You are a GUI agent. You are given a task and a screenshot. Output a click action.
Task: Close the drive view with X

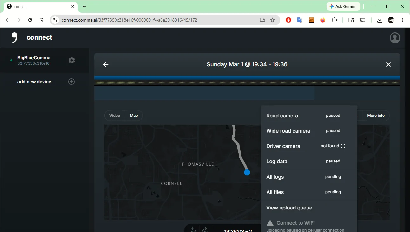pyautogui.click(x=388, y=64)
